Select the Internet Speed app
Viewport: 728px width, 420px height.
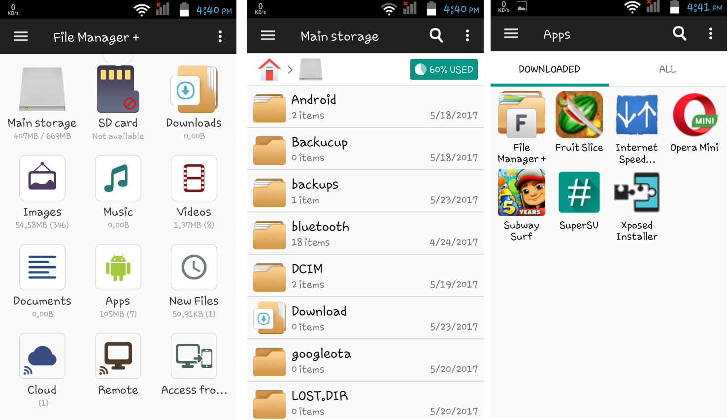(637, 115)
